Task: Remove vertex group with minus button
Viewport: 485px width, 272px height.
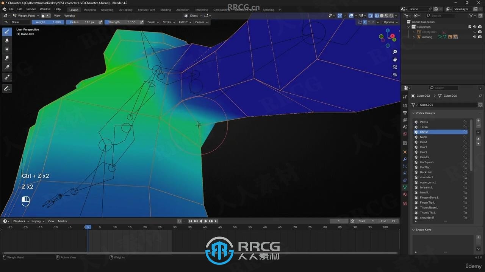Action: (478, 125)
